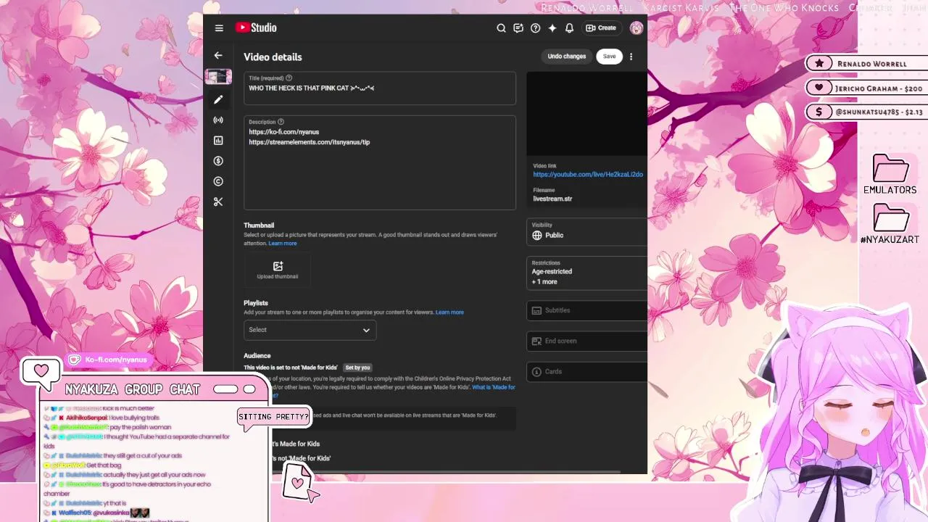928x522 pixels.
Task: Open the Analytics chart icon in sidebar
Action: 218,140
